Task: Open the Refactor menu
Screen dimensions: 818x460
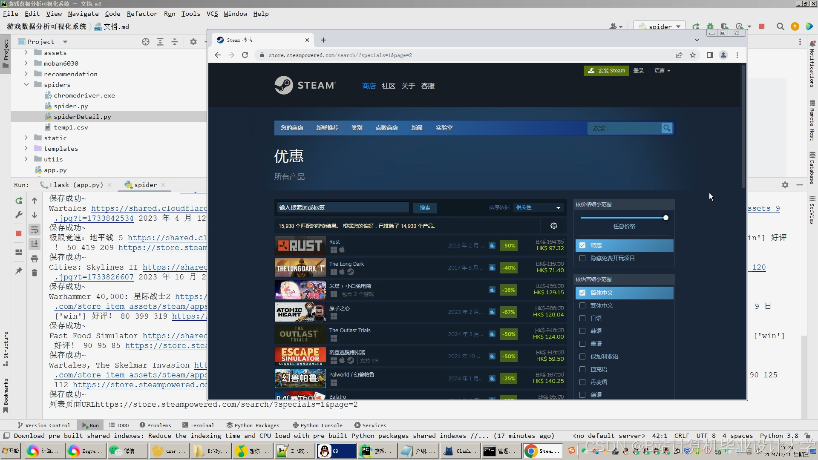Action: click(142, 14)
